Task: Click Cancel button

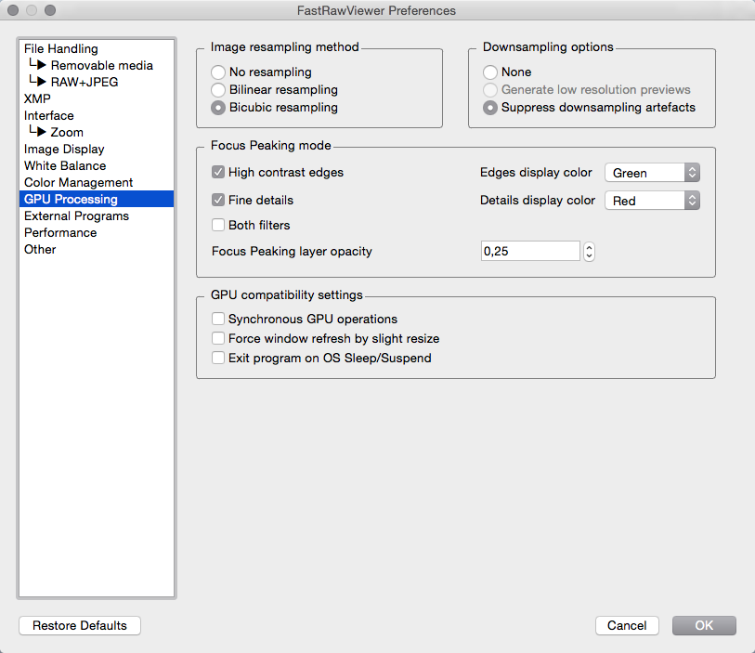Action: [x=627, y=625]
